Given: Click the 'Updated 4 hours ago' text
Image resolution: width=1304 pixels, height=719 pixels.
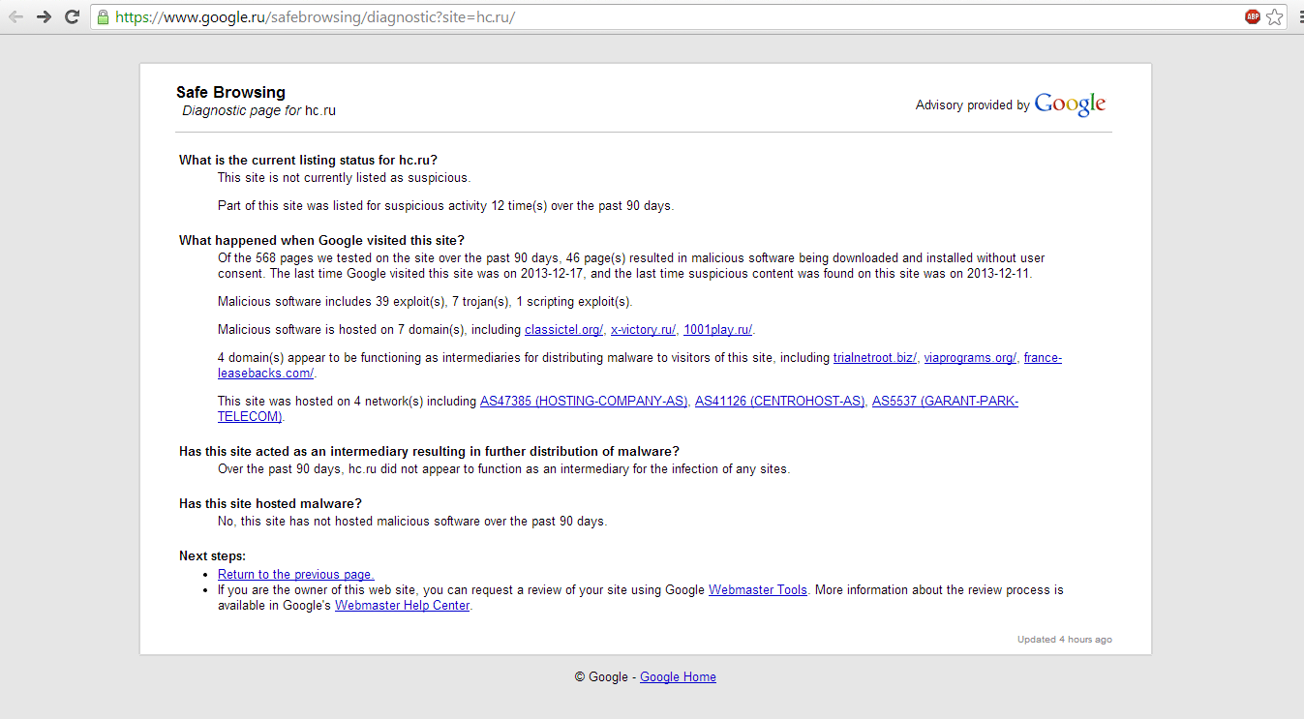Looking at the screenshot, I should pos(1064,640).
